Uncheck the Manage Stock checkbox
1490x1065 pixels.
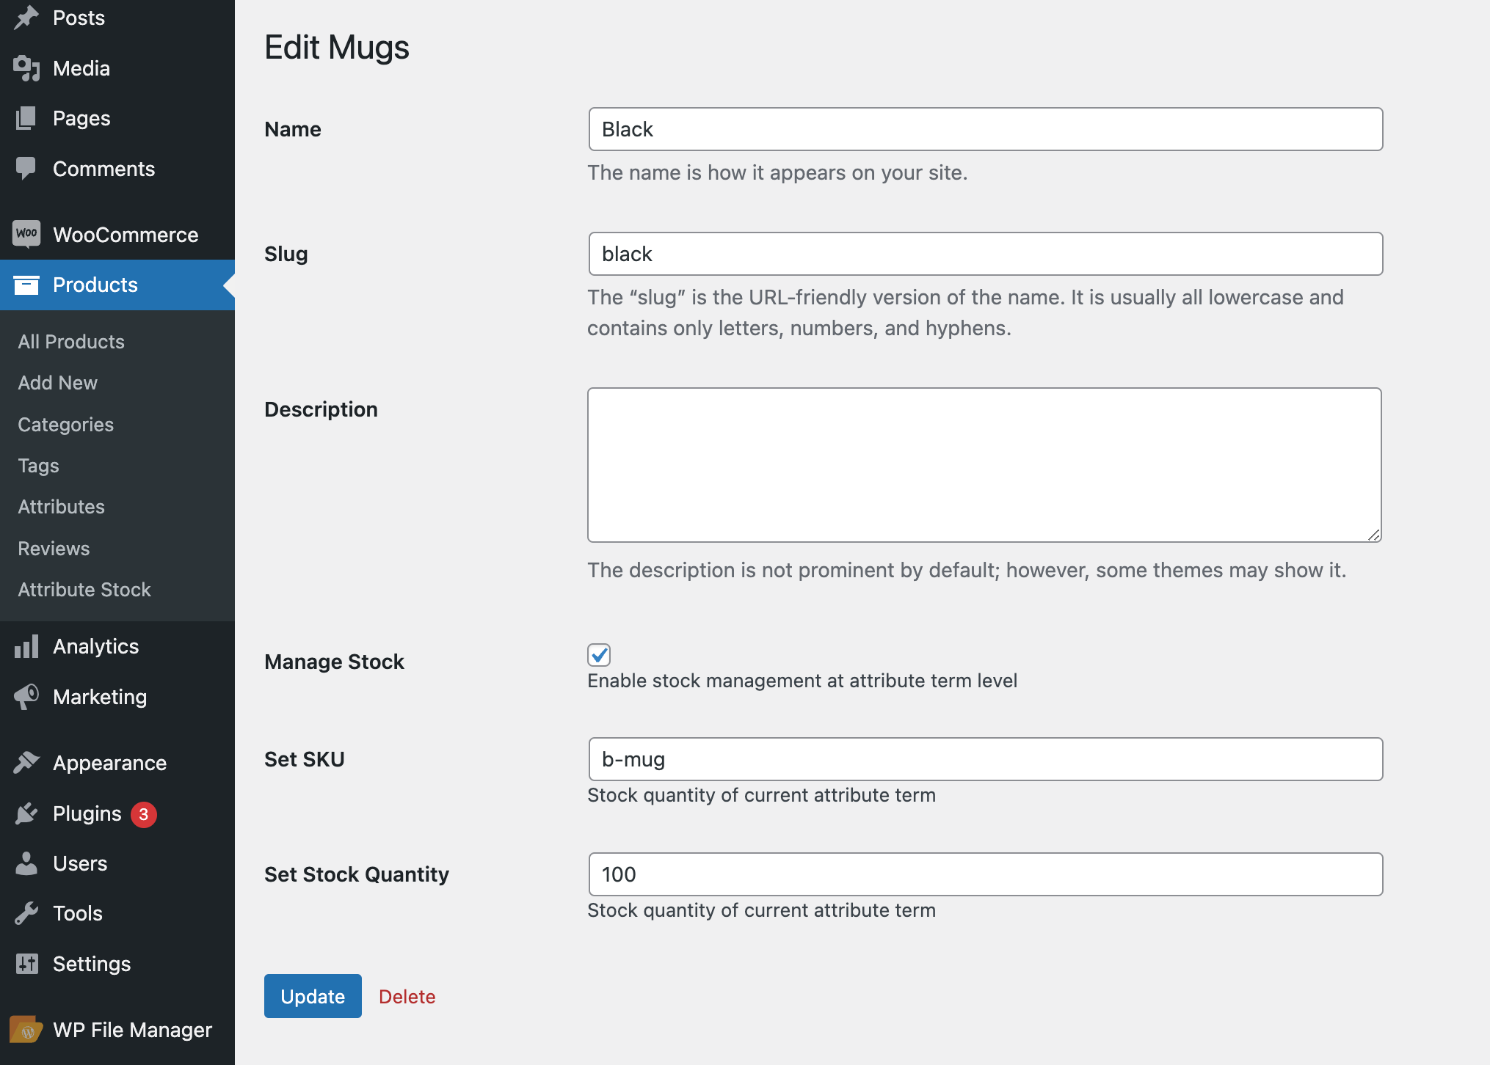(x=599, y=654)
